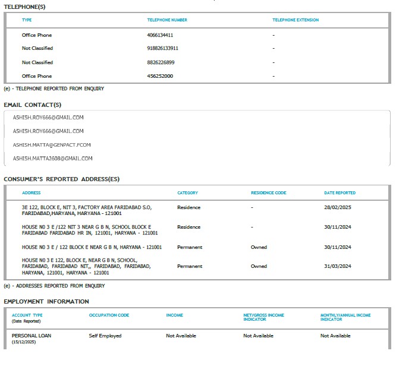The width and height of the screenshot is (396, 379).
Task: Click the CATEGORY column header
Action: coord(187,193)
